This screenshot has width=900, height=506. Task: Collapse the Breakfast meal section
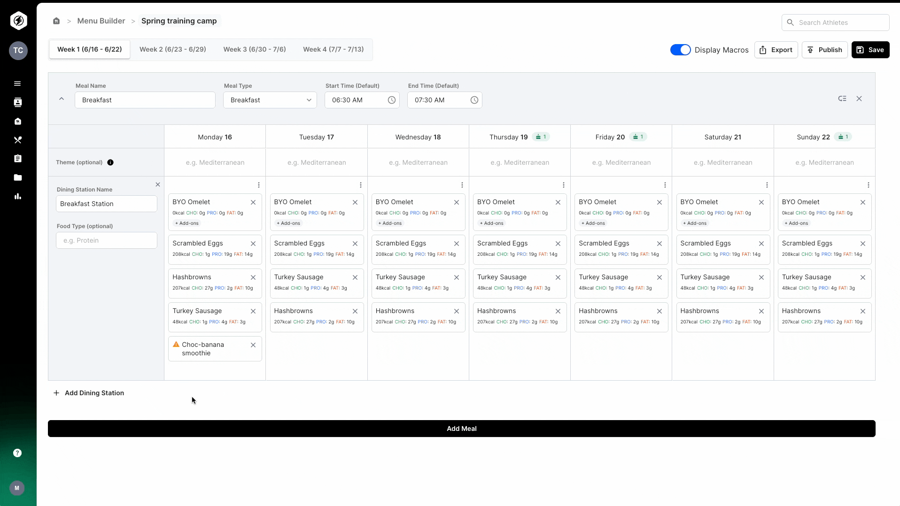tap(62, 99)
